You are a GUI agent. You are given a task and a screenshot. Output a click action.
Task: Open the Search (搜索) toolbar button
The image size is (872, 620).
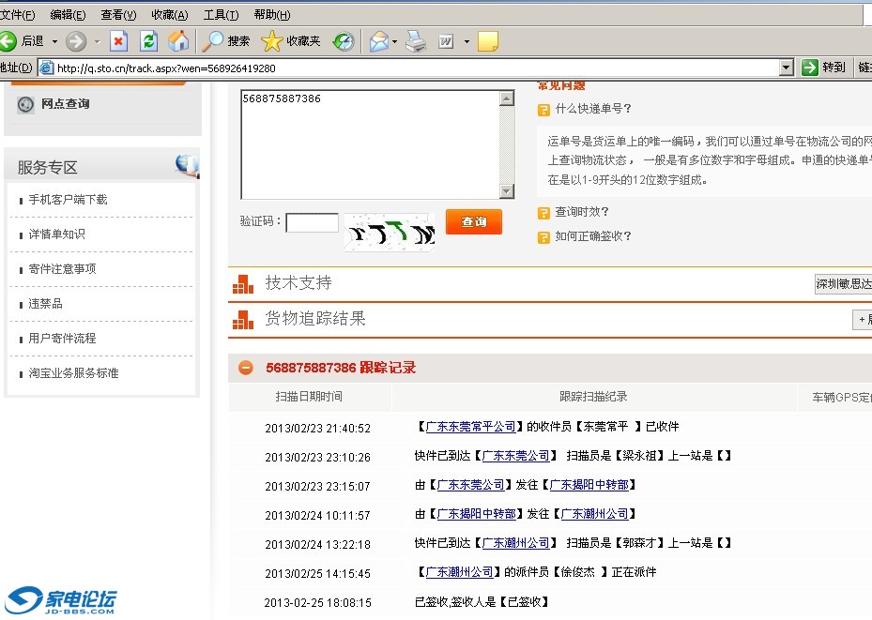[227, 41]
